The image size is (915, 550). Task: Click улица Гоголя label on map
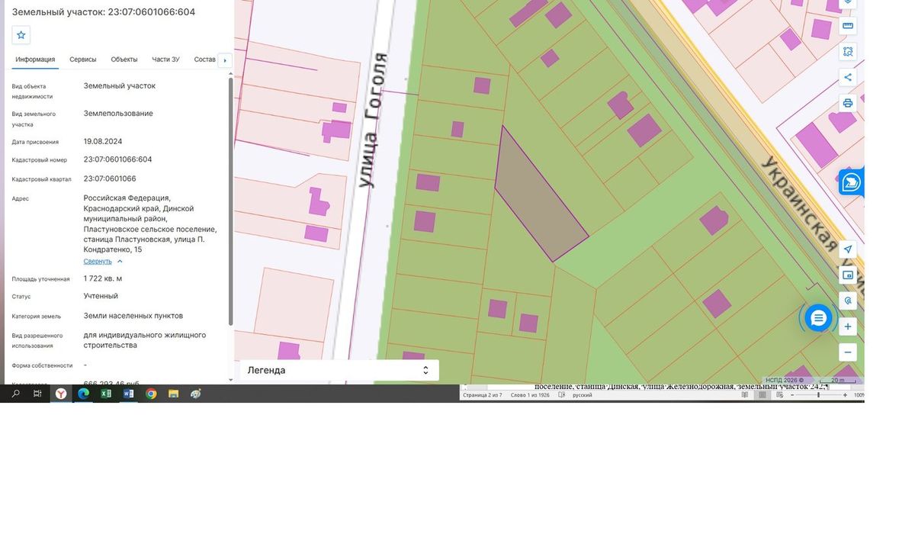tap(374, 121)
